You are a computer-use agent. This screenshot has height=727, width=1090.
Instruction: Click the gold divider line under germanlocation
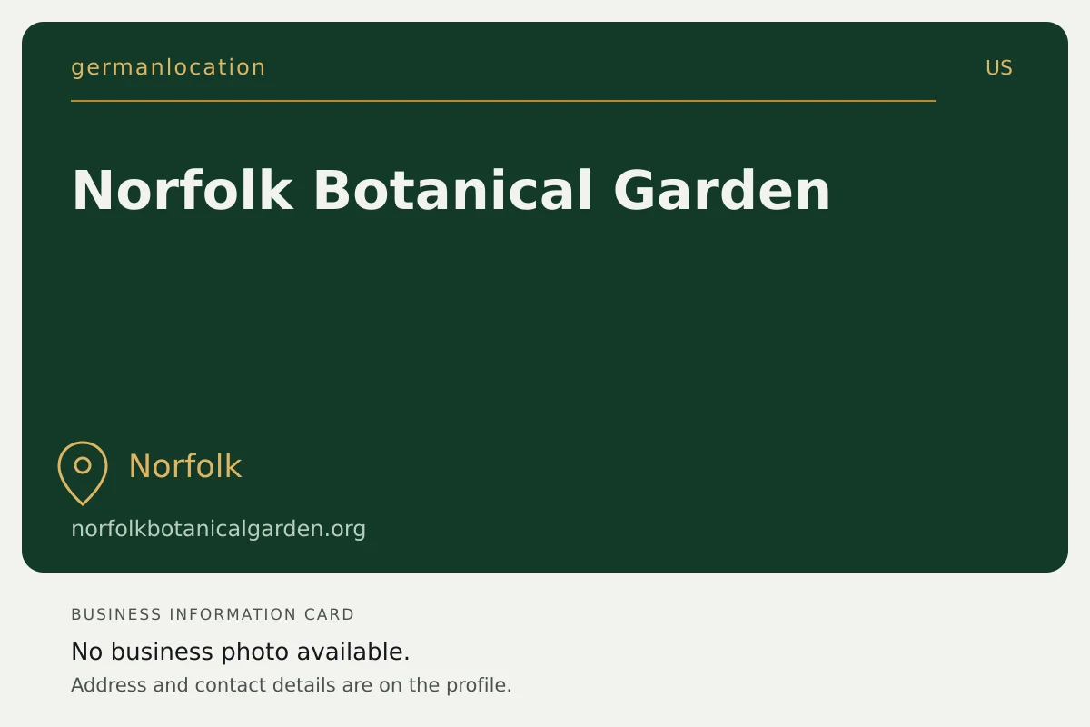(x=503, y=101)
